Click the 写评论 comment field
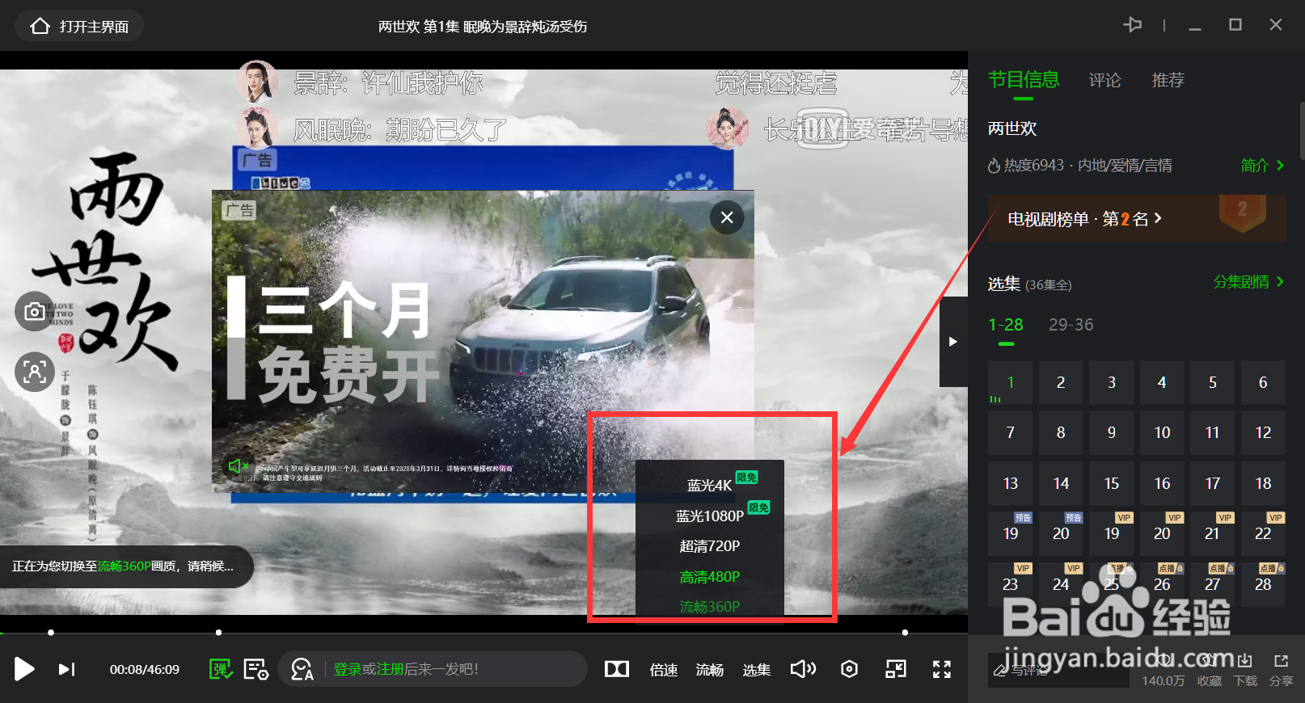Image resolution: width=1305 pixels, height=703 pixels. pyautogui.click(x=1058, y=670)
